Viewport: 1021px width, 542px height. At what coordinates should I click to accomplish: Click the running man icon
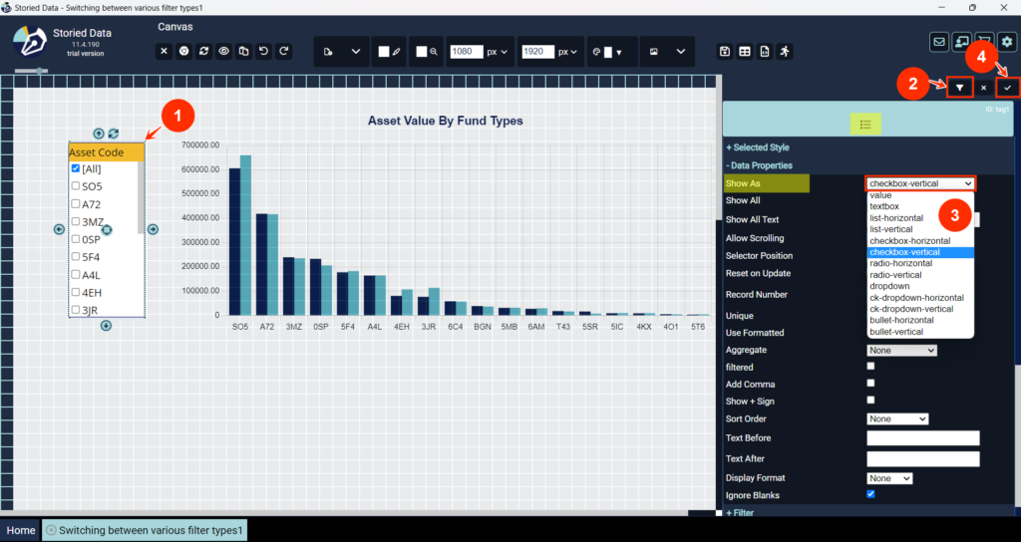tap(785, 51)
